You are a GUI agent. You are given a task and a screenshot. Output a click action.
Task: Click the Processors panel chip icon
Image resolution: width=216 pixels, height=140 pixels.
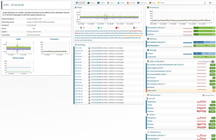pos(148,8)
